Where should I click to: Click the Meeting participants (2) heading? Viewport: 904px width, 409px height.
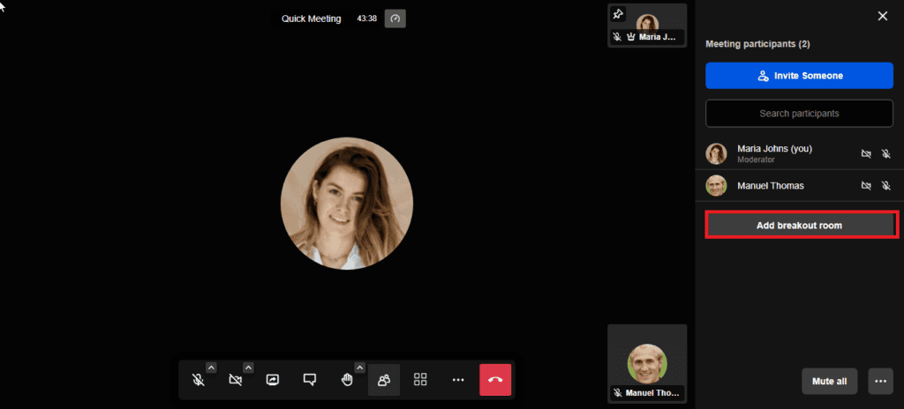pyautogui.click(x=757, y=44)
